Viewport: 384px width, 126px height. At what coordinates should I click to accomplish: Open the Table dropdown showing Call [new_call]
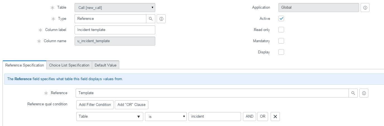(115, 8)
